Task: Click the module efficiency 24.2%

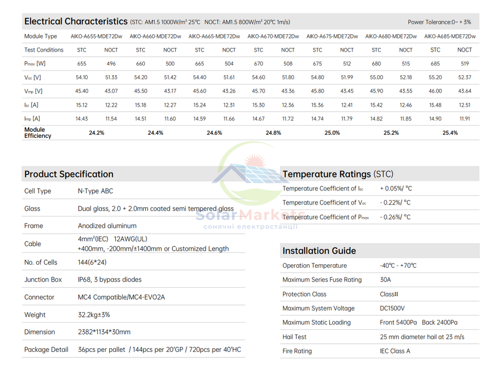Action: coord(97,133)
